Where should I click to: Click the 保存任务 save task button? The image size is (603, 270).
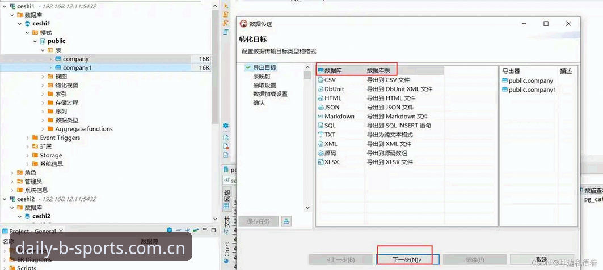point(259,221)
